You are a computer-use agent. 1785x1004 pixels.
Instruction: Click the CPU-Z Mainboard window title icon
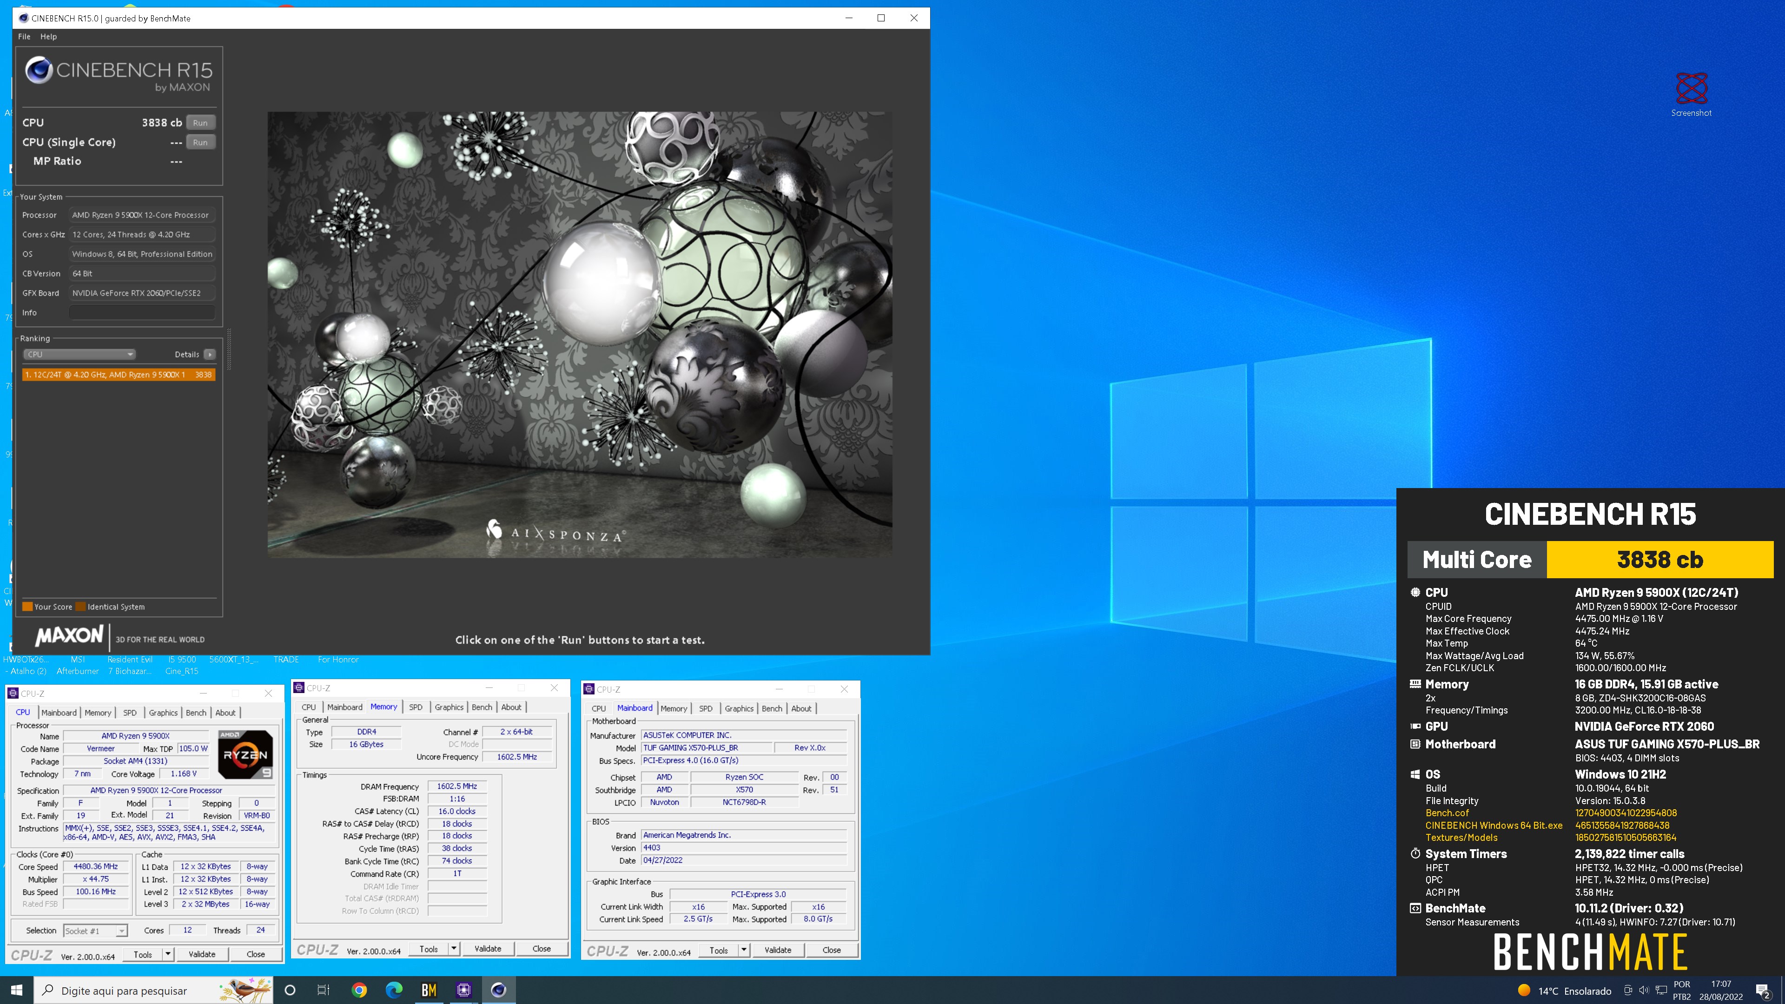(589, 689)
